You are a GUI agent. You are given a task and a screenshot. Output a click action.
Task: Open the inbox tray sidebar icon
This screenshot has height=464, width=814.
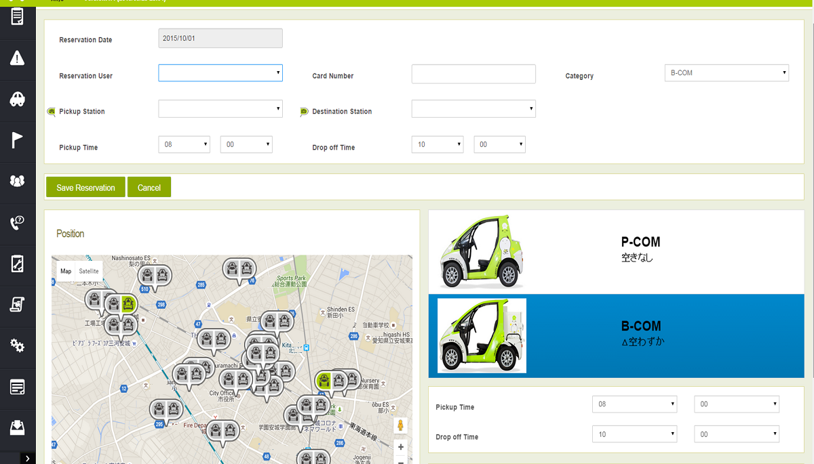[18, 428]
